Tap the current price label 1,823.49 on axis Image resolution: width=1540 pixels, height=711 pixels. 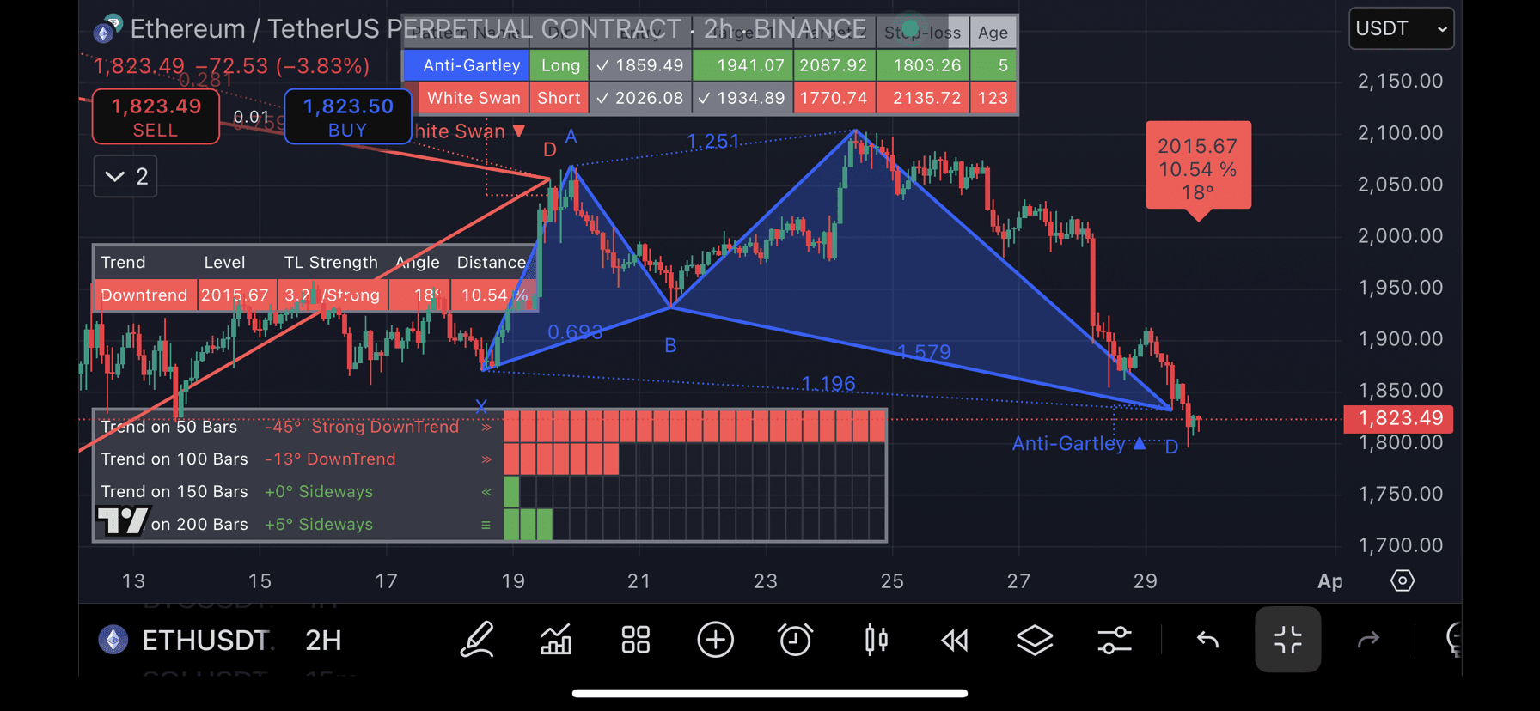point(1399,419)
